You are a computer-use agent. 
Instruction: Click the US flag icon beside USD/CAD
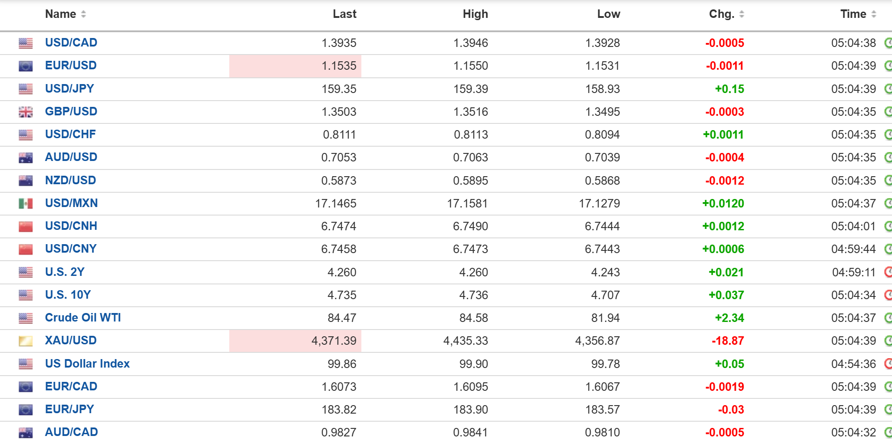pos(26,43)
